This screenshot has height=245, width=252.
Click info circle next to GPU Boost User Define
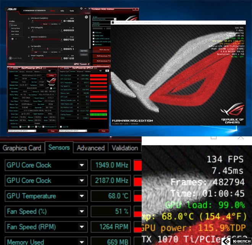coord(60,24)
